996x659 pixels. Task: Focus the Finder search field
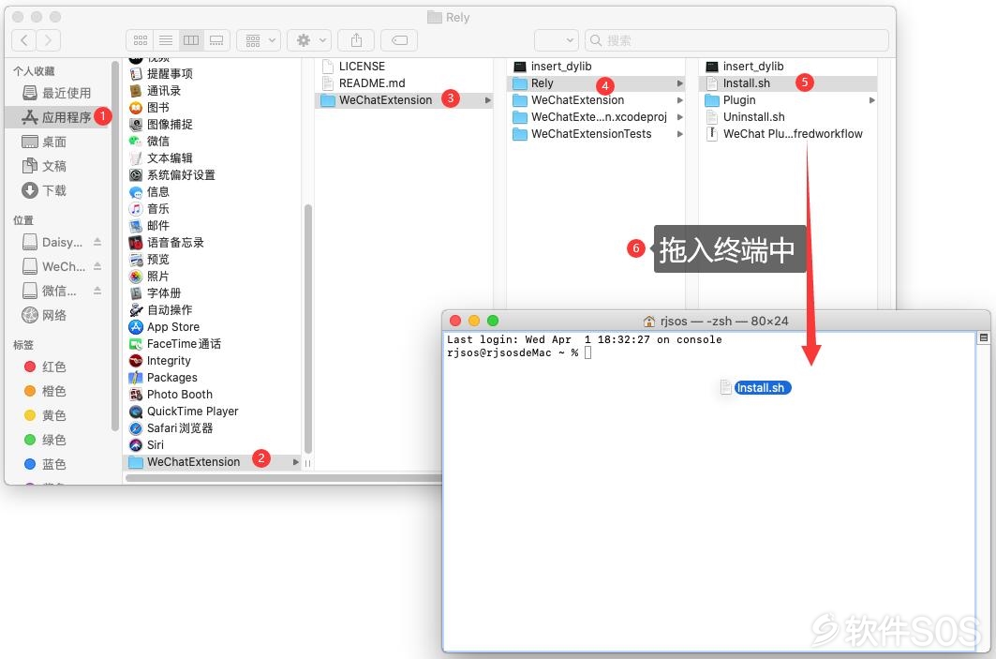click(736, 40)
